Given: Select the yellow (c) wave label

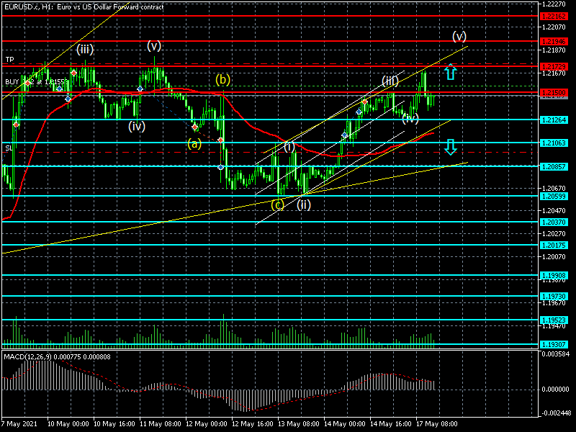Looking at the screenshot, I should (x=278, y=204).
